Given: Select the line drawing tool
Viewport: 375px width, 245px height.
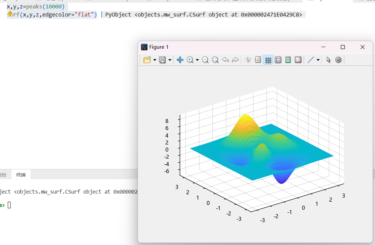Looking at the screenshot, I should point(310,60).
